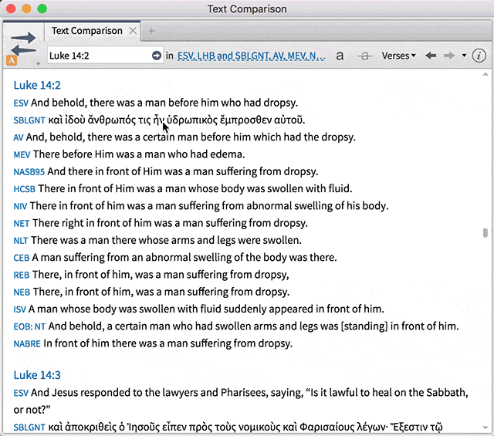Screen dimensions: 494x436
Task: Switch to the Text Comparison tab
Action: pyautogui.click(x=87, y=31)
